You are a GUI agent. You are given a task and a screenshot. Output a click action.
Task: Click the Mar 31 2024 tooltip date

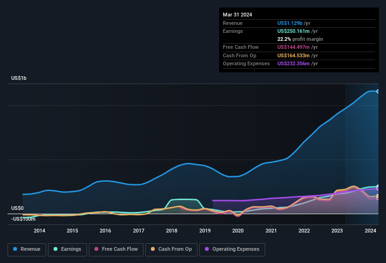tap(237, 15)
